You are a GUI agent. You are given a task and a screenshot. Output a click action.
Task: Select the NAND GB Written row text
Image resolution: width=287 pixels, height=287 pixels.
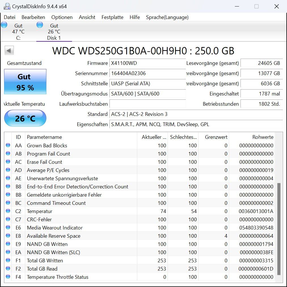pyautogui.click(x=47, y=244)
